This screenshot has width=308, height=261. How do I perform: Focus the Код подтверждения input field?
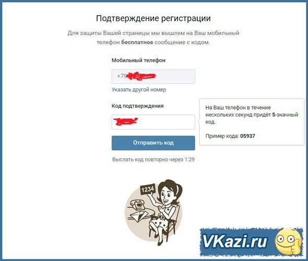(153, 122)
